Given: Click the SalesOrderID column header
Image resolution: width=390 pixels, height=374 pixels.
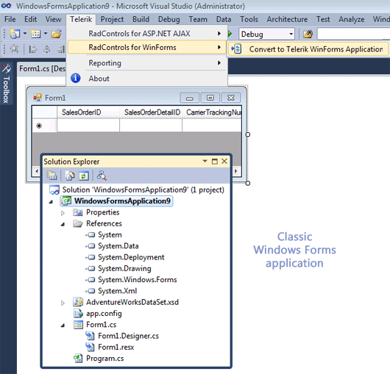Looking at the screenshot, I should (x=88, y=112).
